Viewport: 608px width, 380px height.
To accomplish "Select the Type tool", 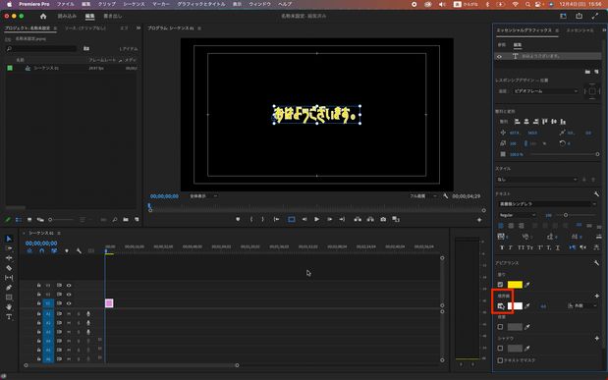I will [x=9, y=317].
